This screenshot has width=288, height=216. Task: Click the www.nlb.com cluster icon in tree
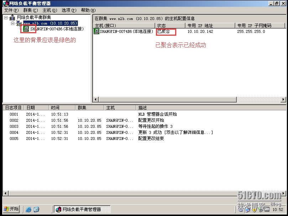19,23
